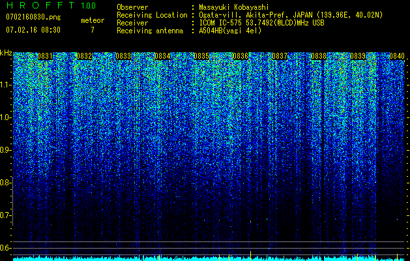This screenshot has width=410, height=261.
Task: Click the Receiving Location label
Action: coord(152,15)
